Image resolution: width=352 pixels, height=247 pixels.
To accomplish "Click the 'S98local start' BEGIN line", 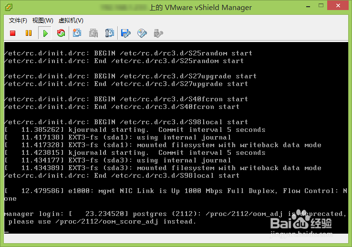I will tap(126, 122).
